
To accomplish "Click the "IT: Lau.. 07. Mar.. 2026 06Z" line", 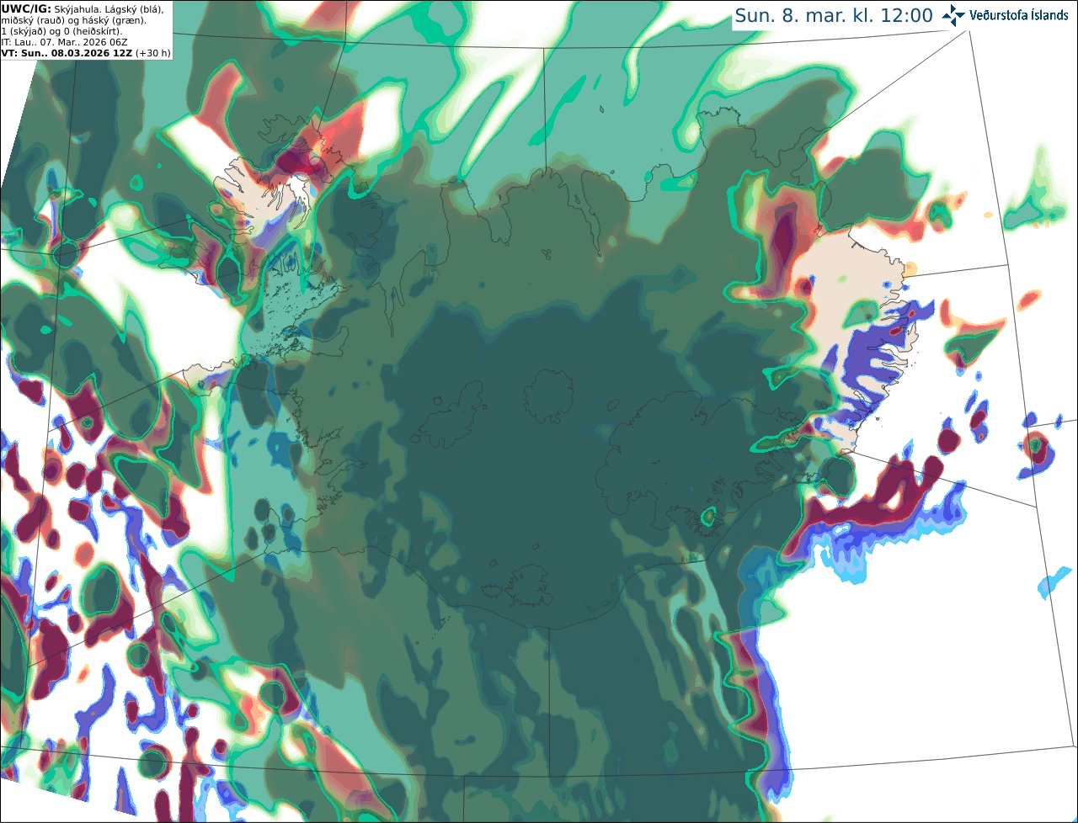I will click(64, 42).
